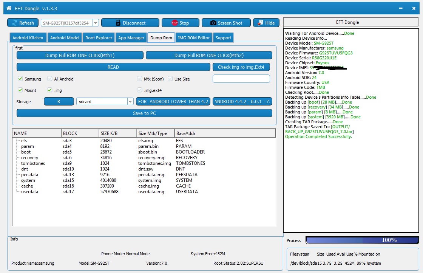This screenshot has height=273, width=423.
Task: Toggle the Mtk (Soon) checkbox
Action: coord(139,79)
